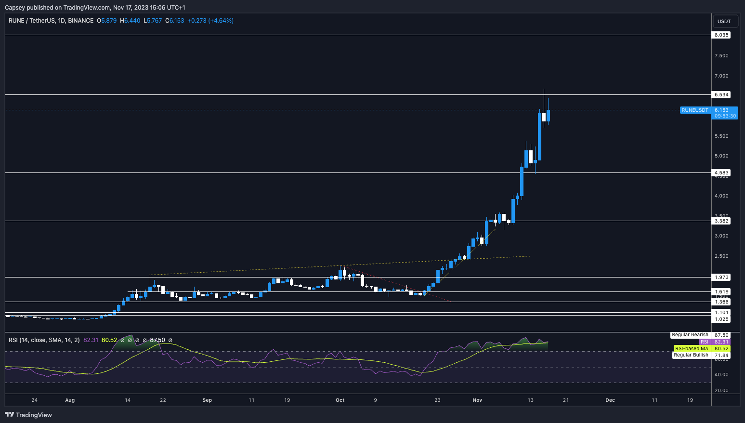Click the 4.583 level price label

coord(721,173)
